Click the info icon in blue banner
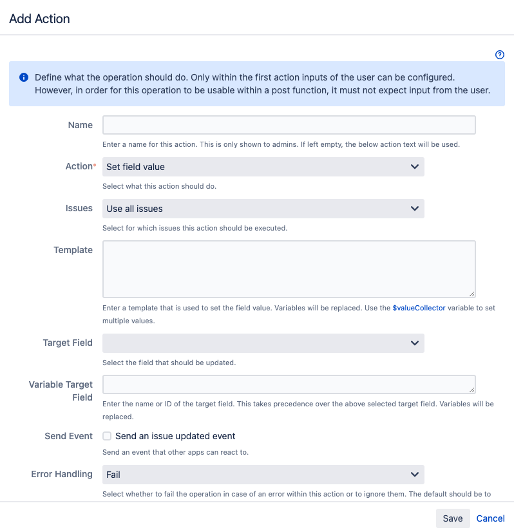Viewport: 514px width, 530px height. pos(24,77)
